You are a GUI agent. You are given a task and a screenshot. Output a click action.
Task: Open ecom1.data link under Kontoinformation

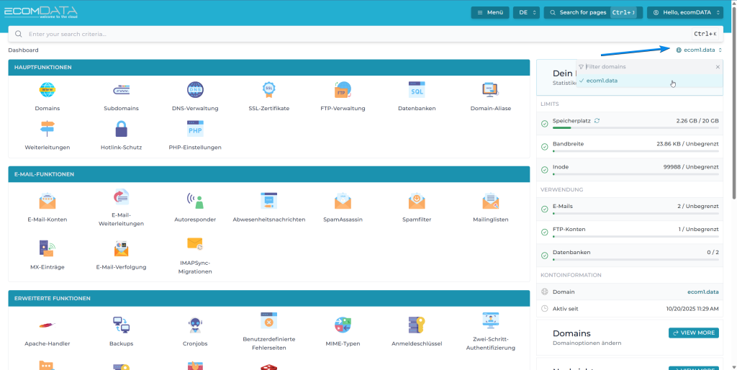pyautogui.click(x=702, y=292)
